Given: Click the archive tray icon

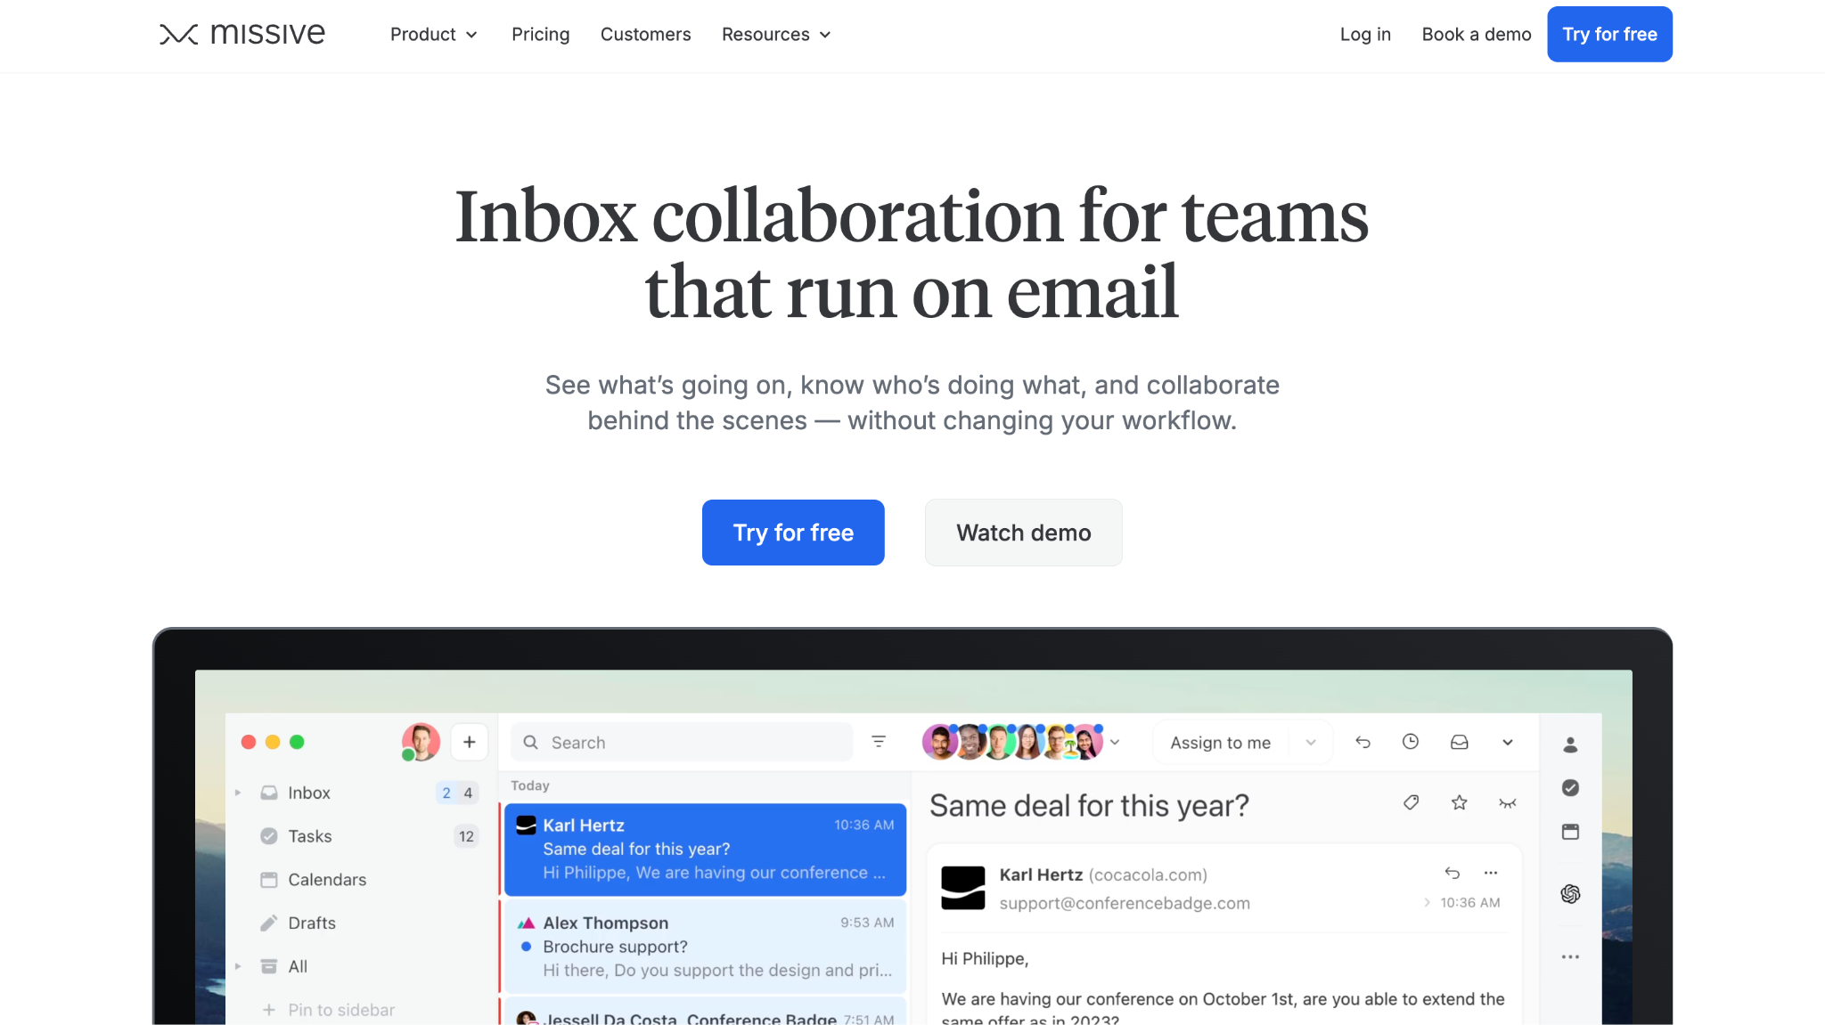Looking at the screenshot, I should point(1460,741).
